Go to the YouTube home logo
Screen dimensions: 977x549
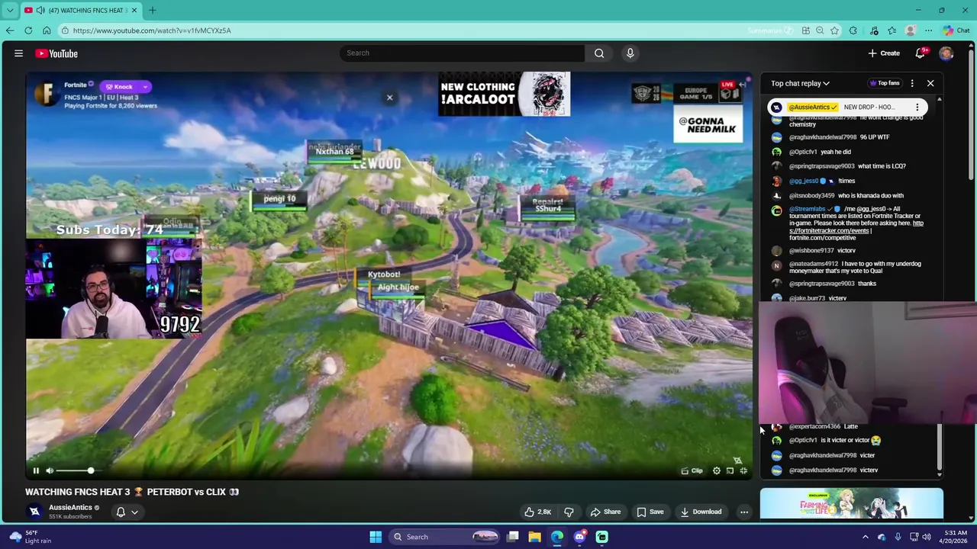[x=56, y=53]
